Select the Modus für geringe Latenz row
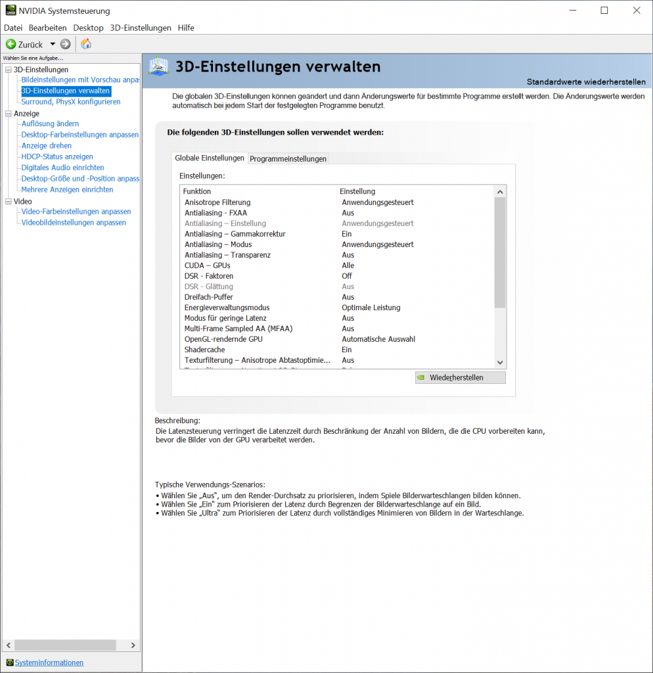This screenshot has width=653, height=673. pos(337,318)
